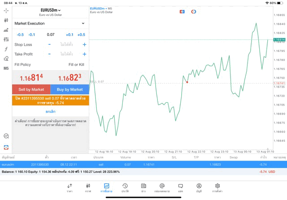This screenshot has height=200, width=287.
Task: Increase volume by +0.1
Action: 70,35
